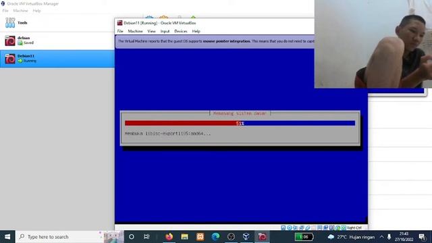
Task: Click the processor status icon in VM status bar
Action: point(331,227)
